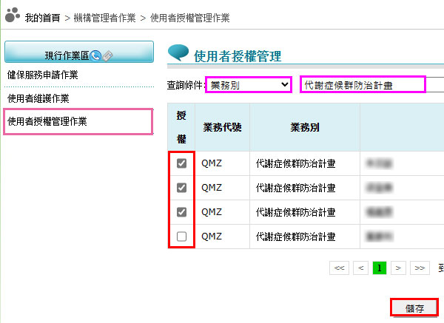Click the ticket icon next to the phone
Image resolution: width=444 pixels, height=323 pixels.
pyautogui.click(x=107, y=55)
